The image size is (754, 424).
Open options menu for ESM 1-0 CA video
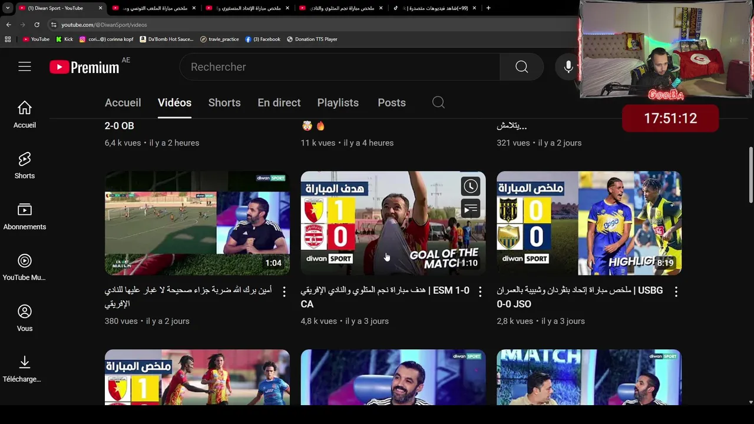[x=480, y=291]
